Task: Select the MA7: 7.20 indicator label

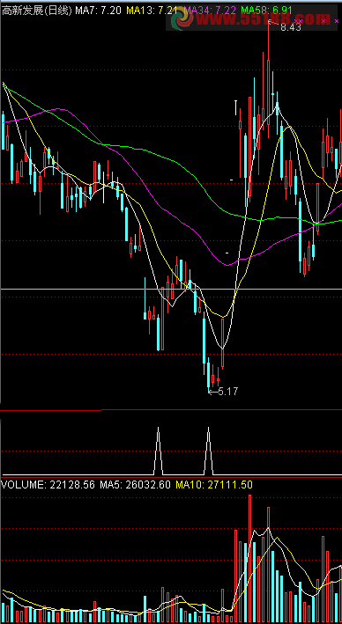Action: point(99,11)
